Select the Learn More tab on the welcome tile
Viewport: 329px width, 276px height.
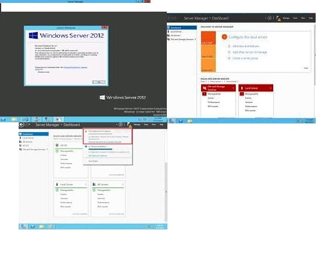(x=208, y=65)
